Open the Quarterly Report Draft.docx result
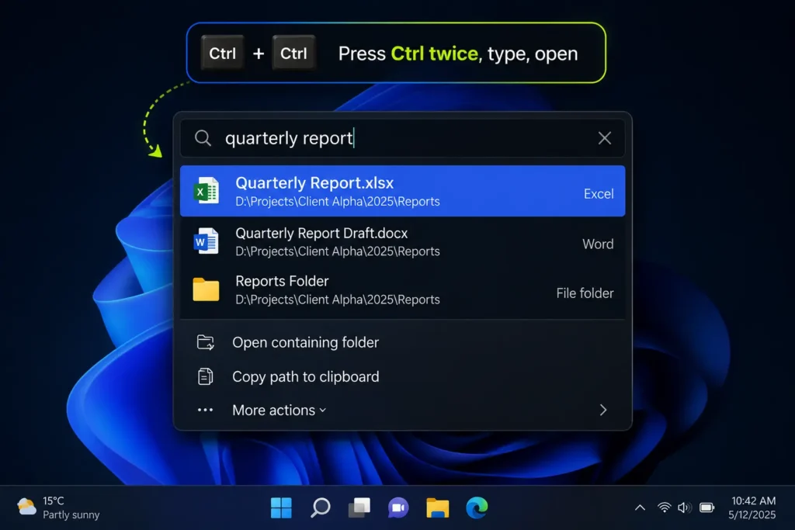Screen dimensions: 795x530 tap(403, 241)
